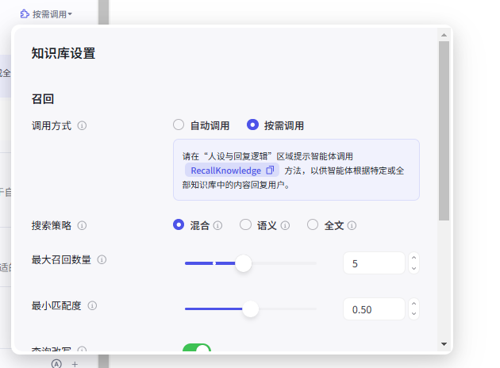Screen dimensions: 500x368
Task: Copy the RecallKnowledge method name
Action: 270,171
